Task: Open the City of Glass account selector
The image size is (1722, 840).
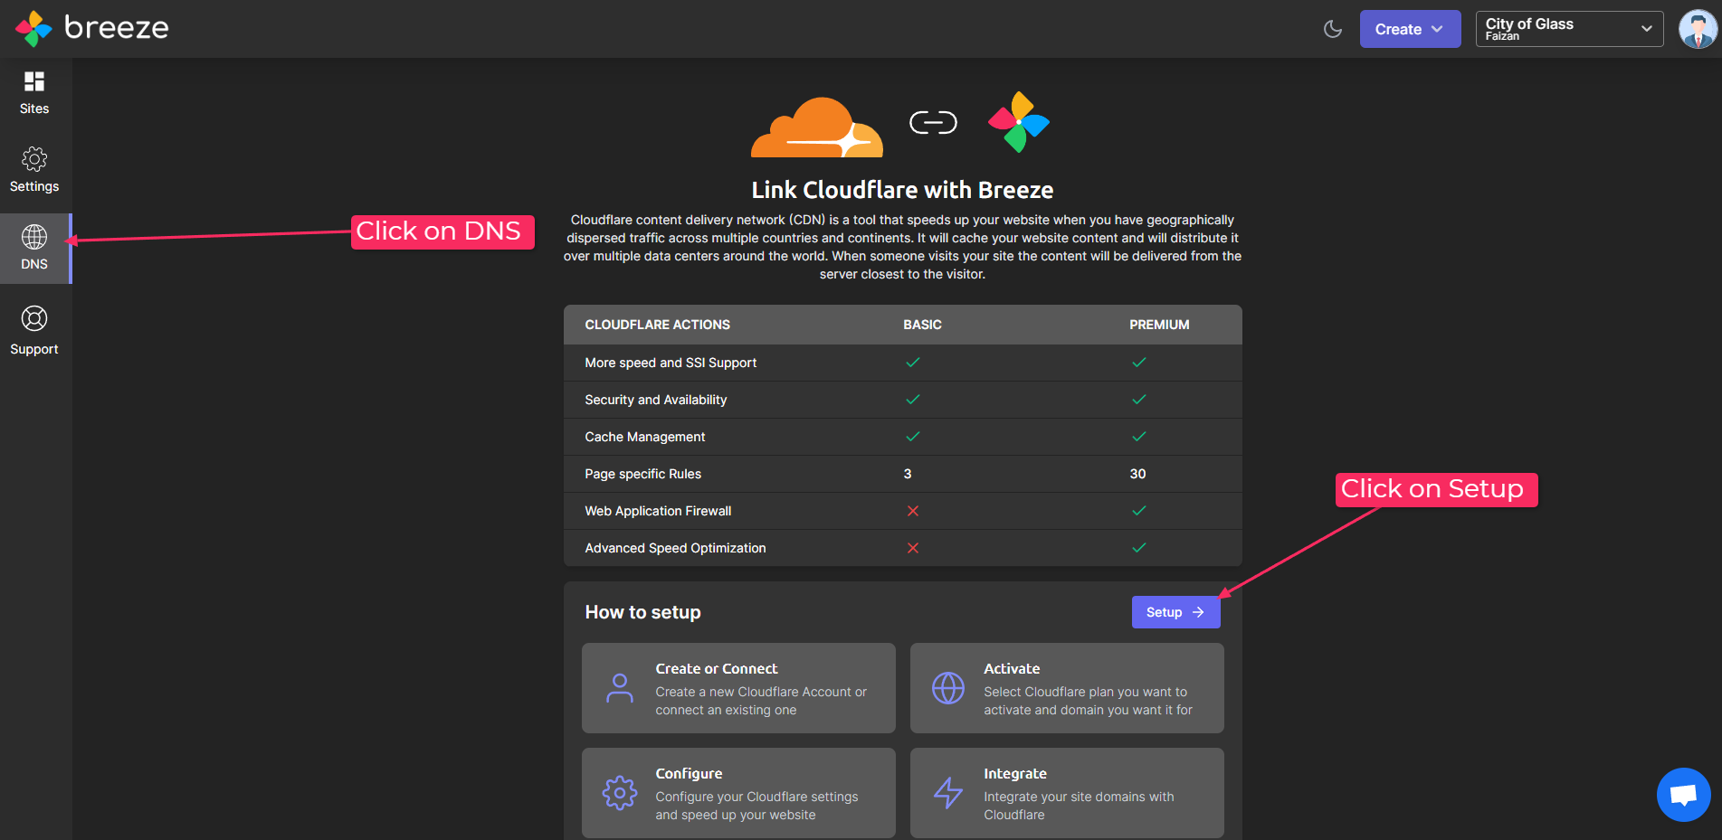Action: tap(1569, 29)
